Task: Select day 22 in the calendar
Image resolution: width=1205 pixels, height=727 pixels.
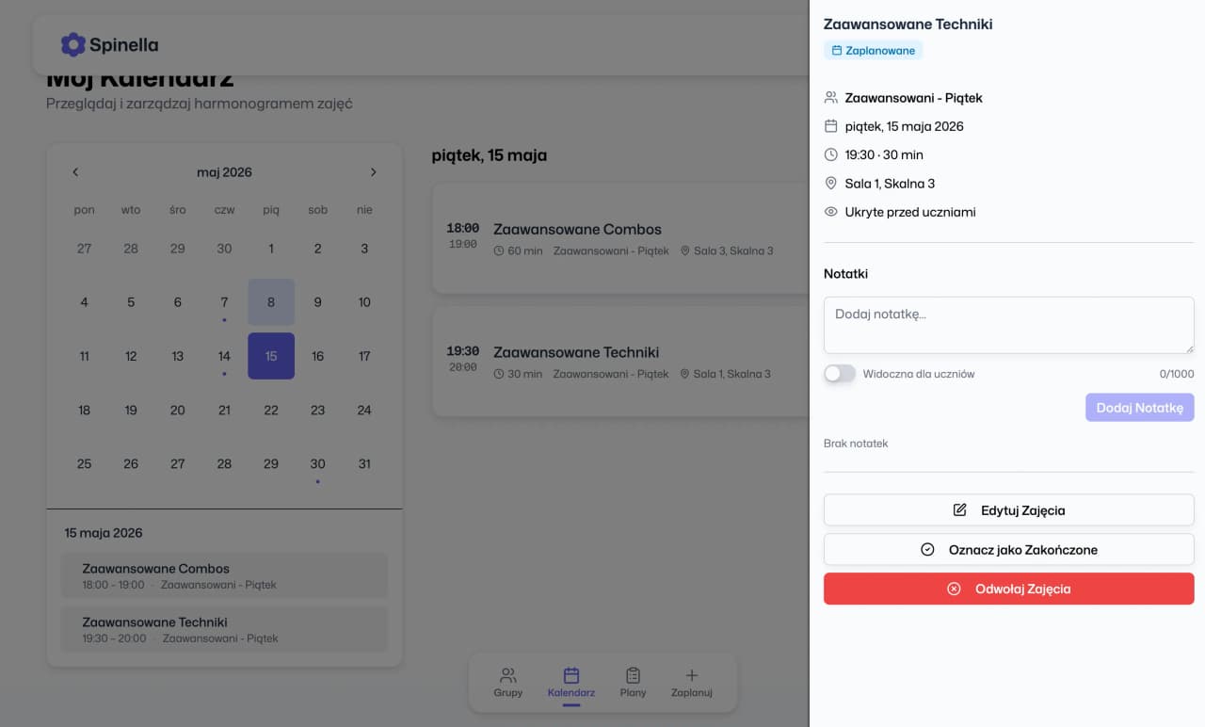Action: click(x=271, y=410)
